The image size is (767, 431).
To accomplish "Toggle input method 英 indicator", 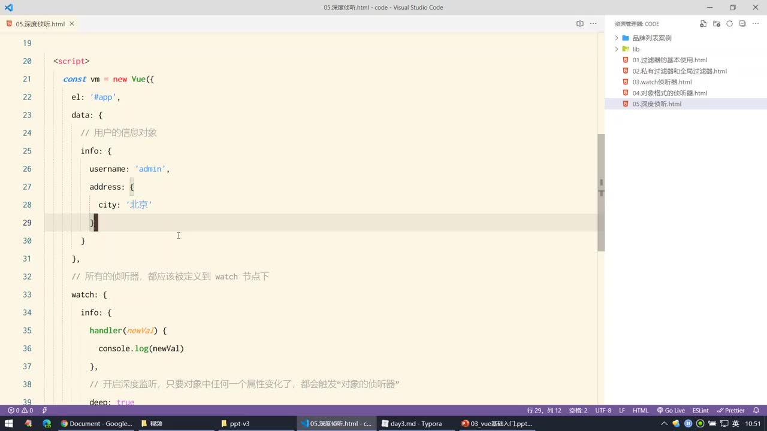I will [735, 423].
